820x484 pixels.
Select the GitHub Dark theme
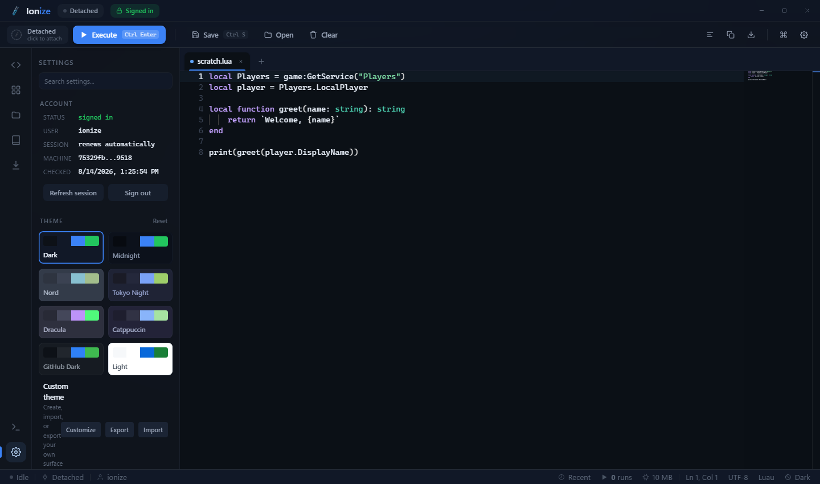71,359
